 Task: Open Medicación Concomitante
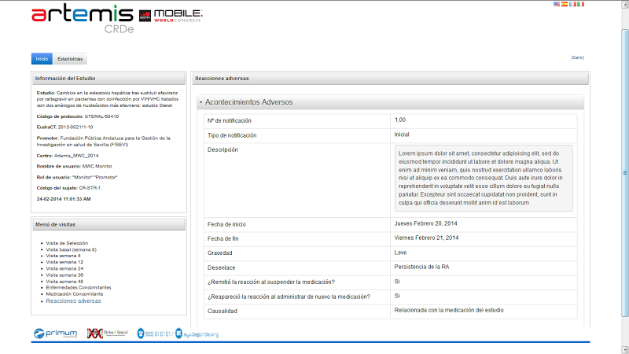point(74,293)
